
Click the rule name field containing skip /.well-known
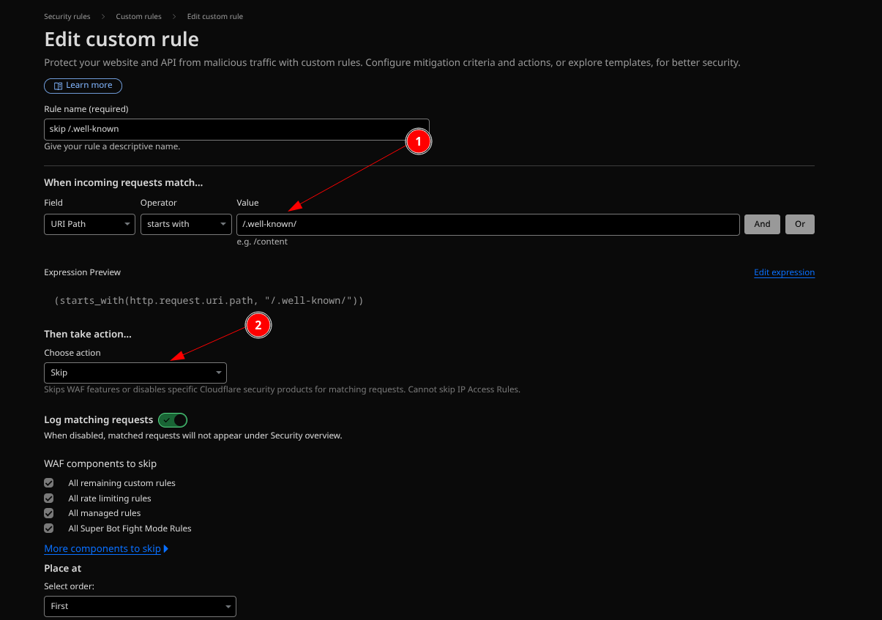236,129
